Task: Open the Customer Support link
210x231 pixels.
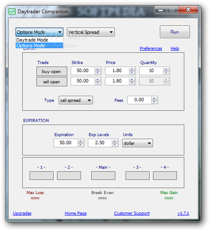Action: [x=132, y=213]
